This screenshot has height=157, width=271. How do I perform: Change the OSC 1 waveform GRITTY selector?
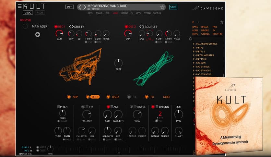tap(77, 27)
